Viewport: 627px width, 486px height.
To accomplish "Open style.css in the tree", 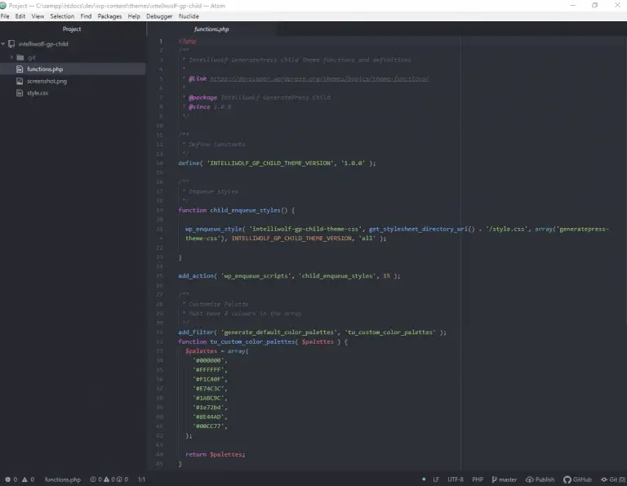I will (x=38, y=93).
